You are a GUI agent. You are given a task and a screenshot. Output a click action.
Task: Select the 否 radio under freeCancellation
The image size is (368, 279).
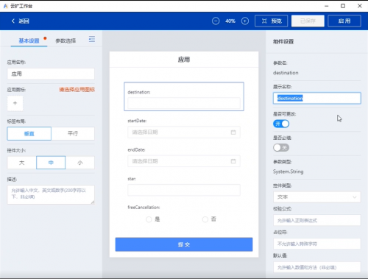205,219
